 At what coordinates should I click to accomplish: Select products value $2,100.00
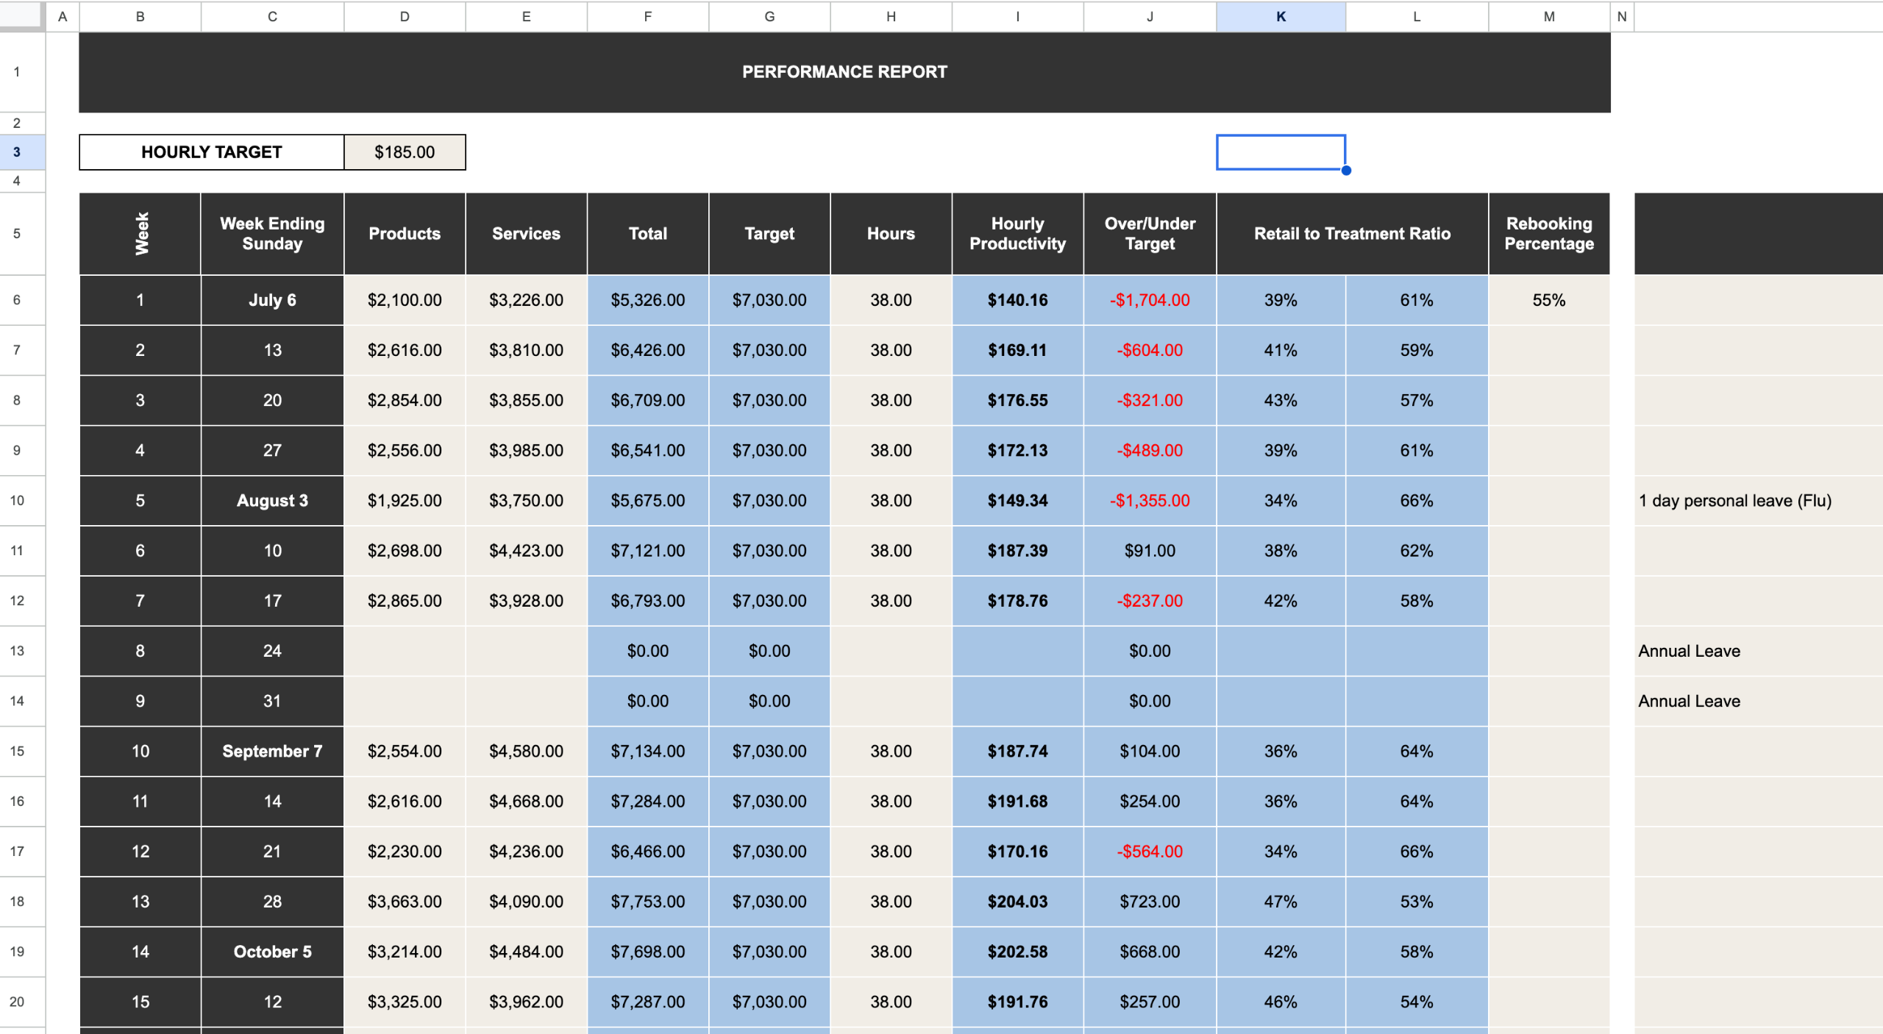click(x=405, y=300)
